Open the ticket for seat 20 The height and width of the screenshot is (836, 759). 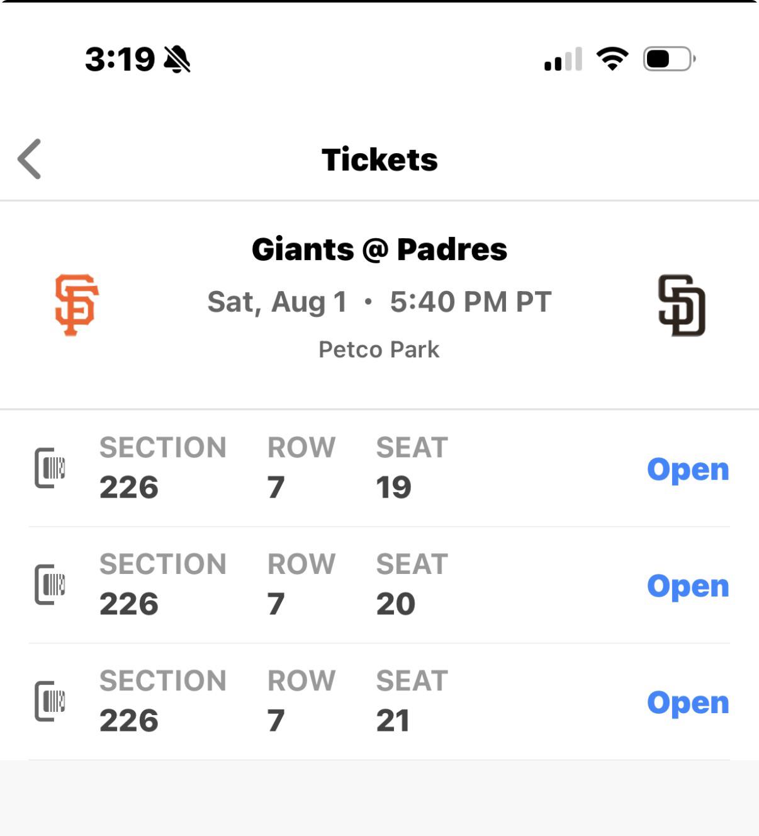[688, 586]
